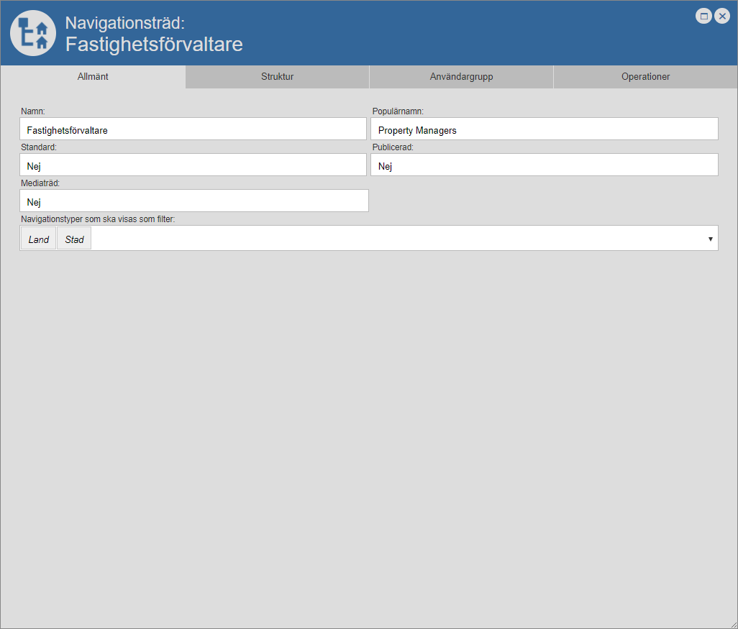Click the Populärnamn label text
738x629 pixels.
(398, 111)
